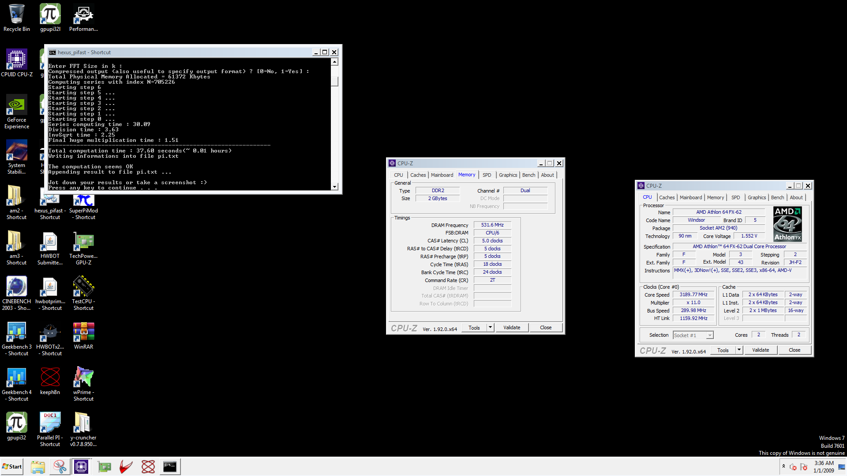
Task: Open SPD tab in Memory CPU-Z window
Action: click(487, 175)
